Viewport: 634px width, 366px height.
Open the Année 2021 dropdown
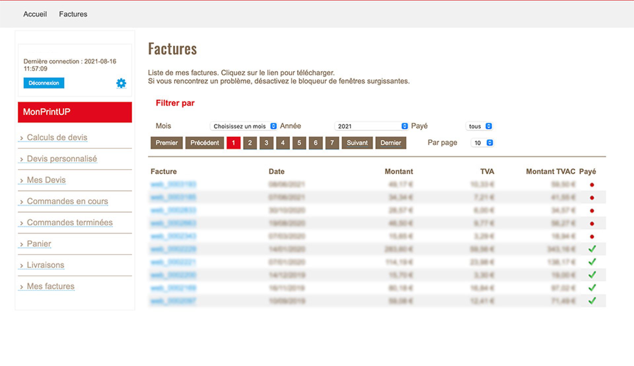pos(371,126)
